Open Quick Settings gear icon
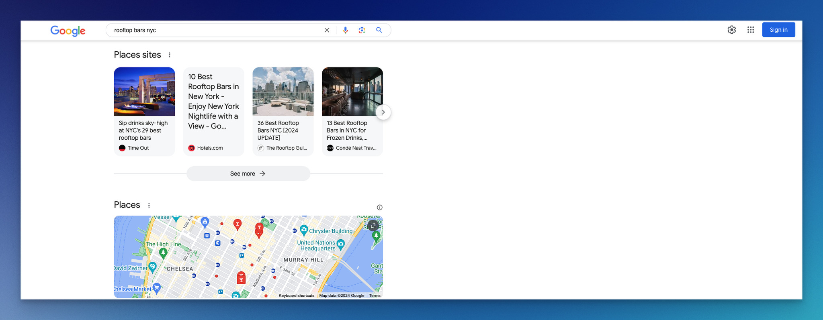This screenshot has height=320, width=823. pyautogui.click(x=732, y=30)
